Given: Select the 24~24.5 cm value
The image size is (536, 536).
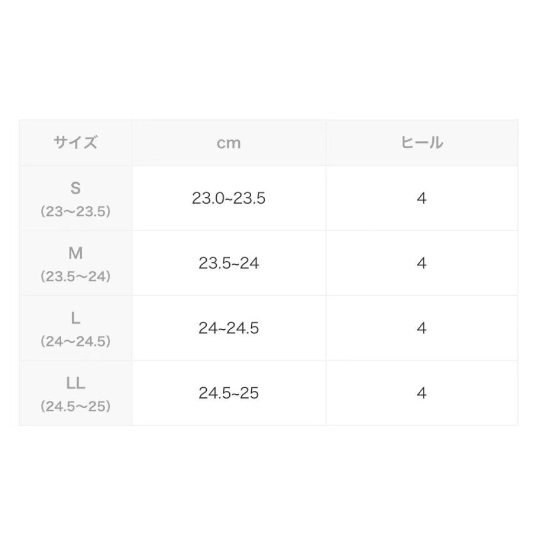Looking at the screenshot, I should tap(229, 328).
